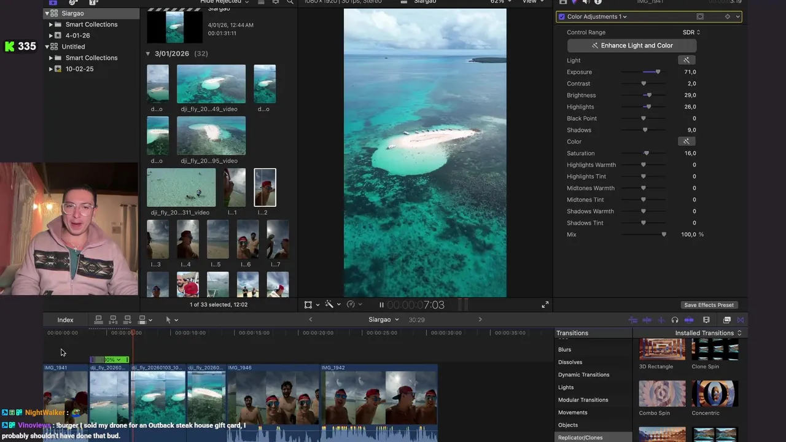The width and height of the screenshot is (786, 442).
Task: Expand the Smart Collections folder under Siargao
Action: (51, 25)
